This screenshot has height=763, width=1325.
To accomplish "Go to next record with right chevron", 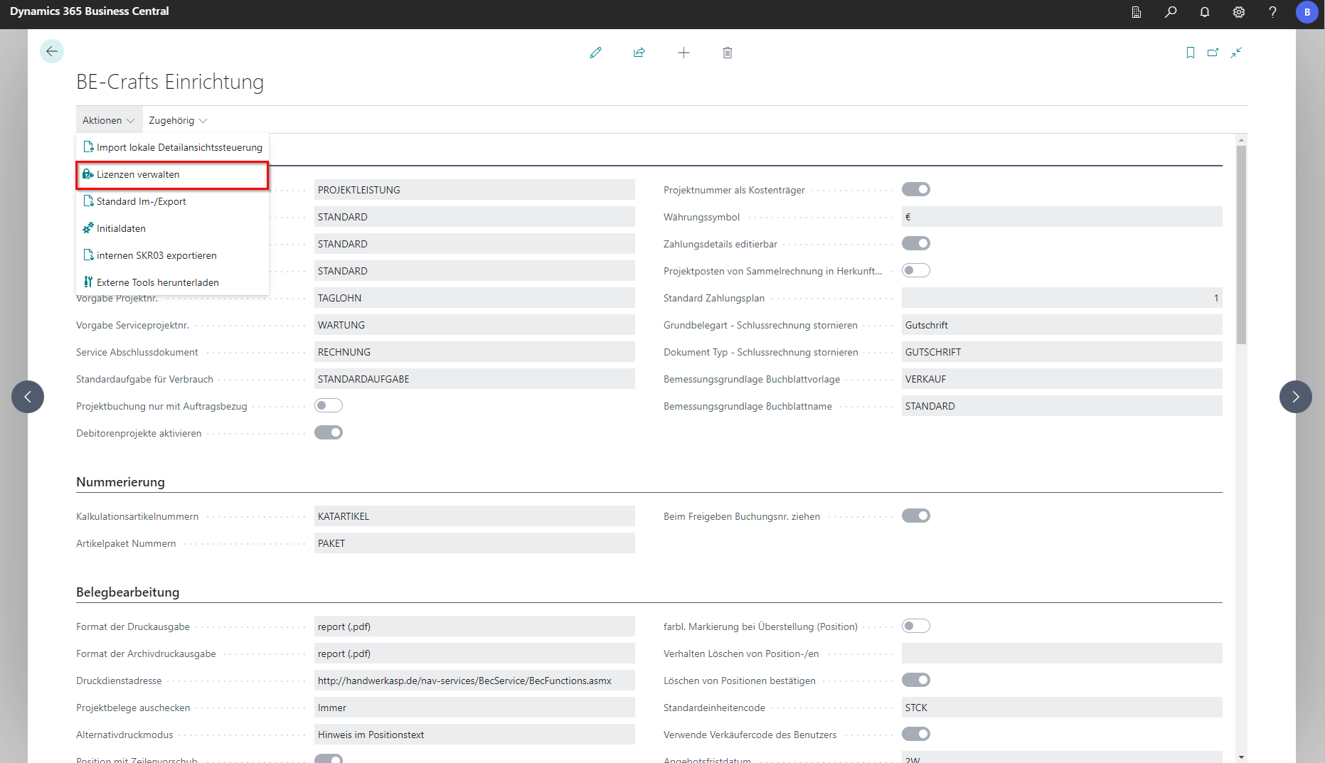I will [x=1295, y=397].
